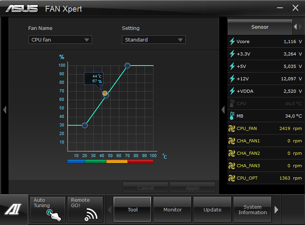Click the MB temperature 34,0 °C
305x225 pixels.
tap(293, 116)
